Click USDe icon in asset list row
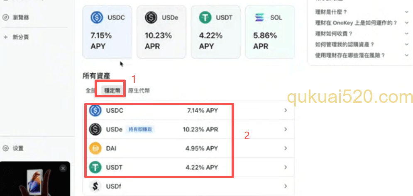This screenshot has height=196, width=413. pos(95,129)
